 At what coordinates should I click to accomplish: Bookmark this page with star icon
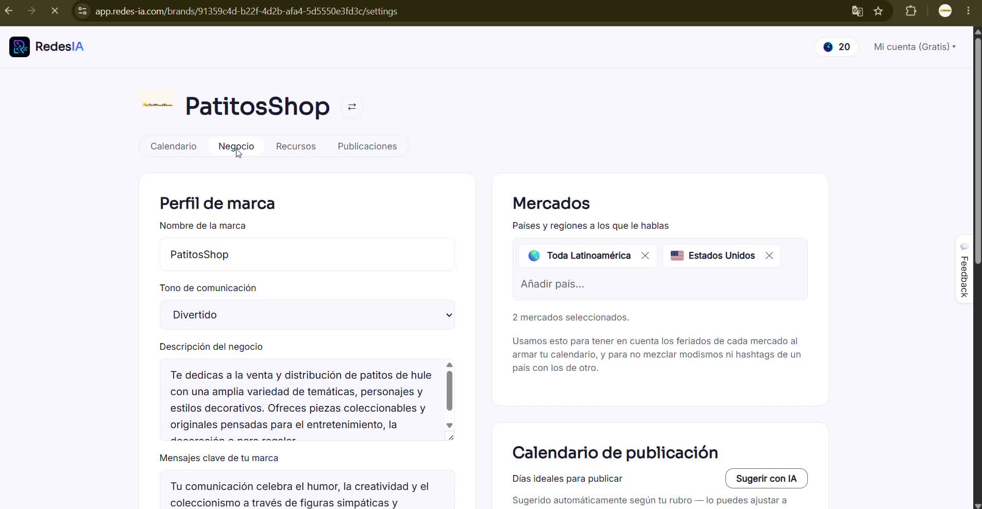[878, 11]
